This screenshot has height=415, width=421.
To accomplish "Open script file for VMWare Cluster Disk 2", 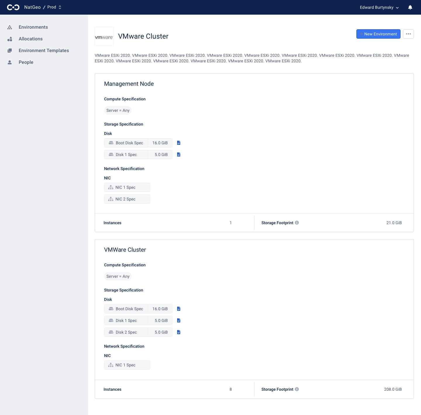I will pos(179,332).
